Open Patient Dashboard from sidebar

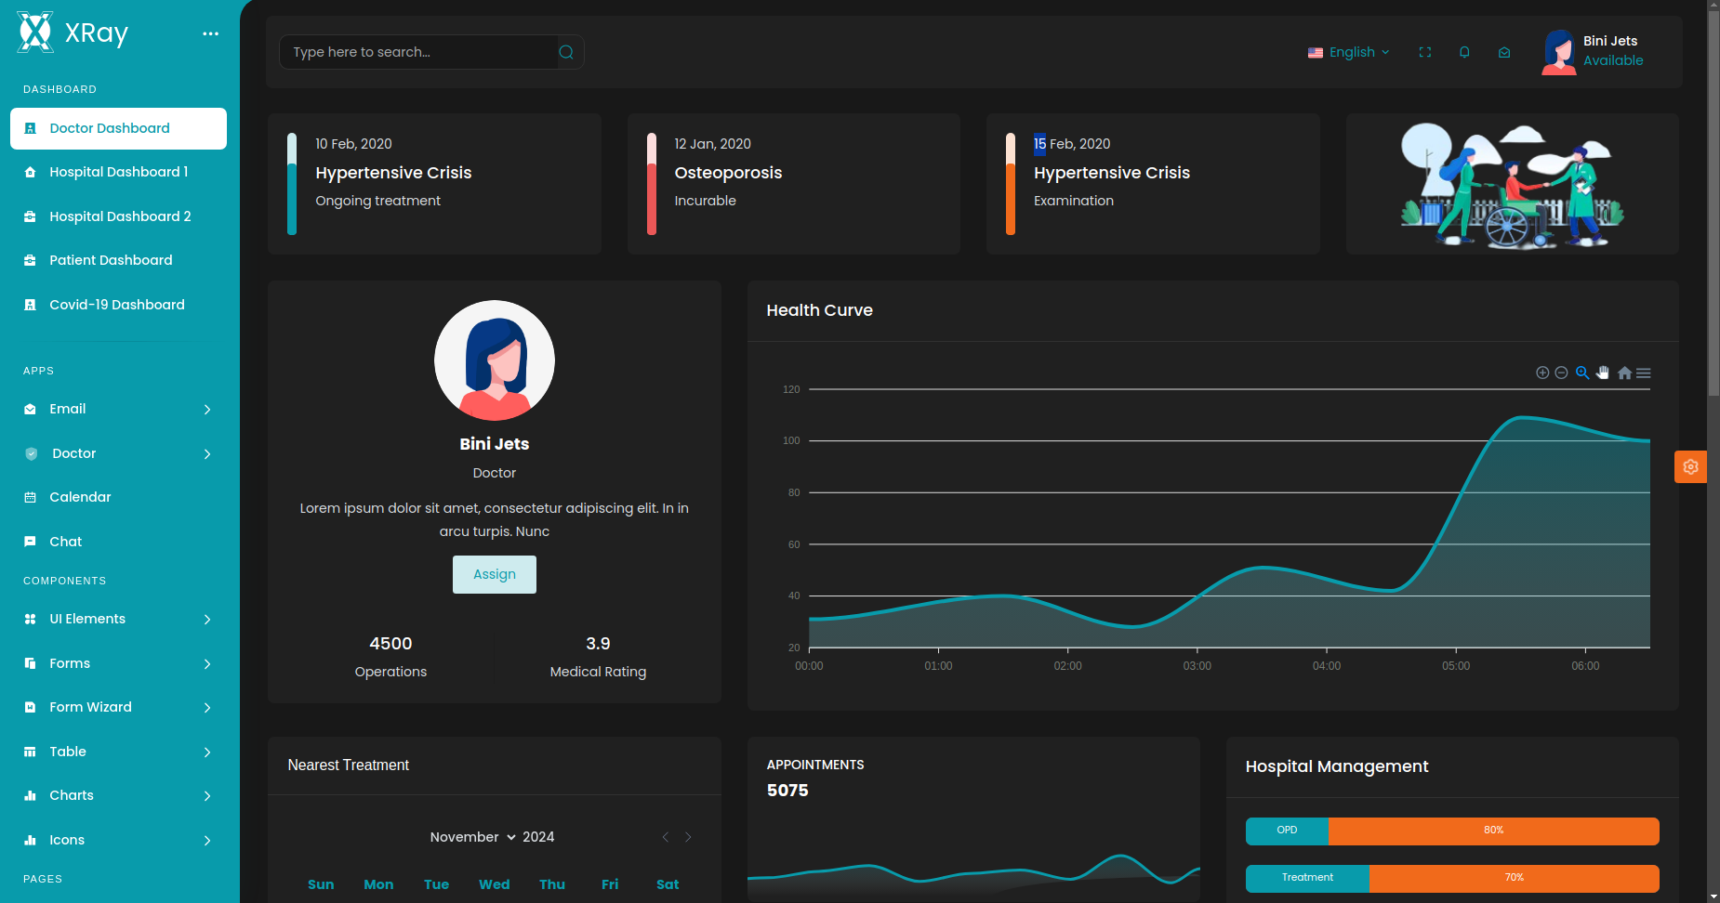111,260
